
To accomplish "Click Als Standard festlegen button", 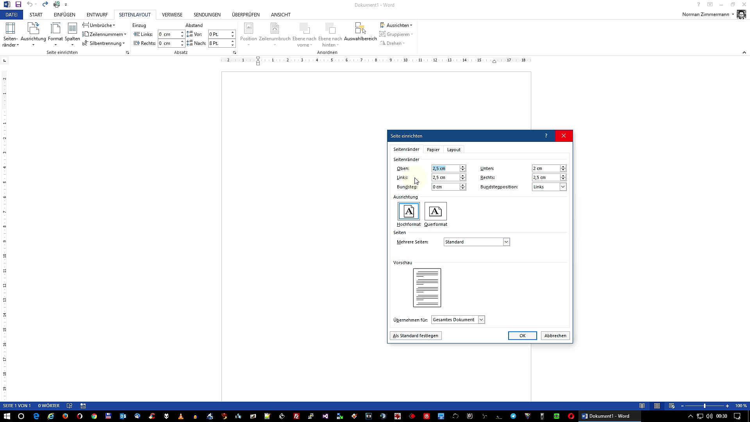I will pos(416,336).
